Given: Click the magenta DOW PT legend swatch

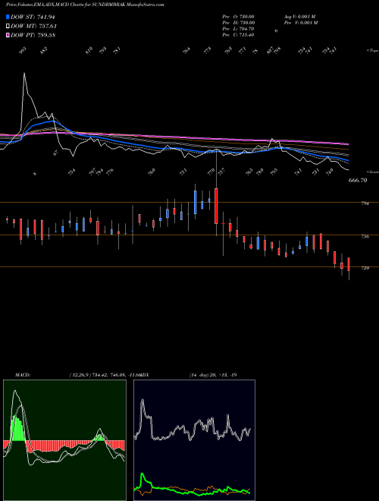Looking at the screenshot, I should [x=8, y=35].
